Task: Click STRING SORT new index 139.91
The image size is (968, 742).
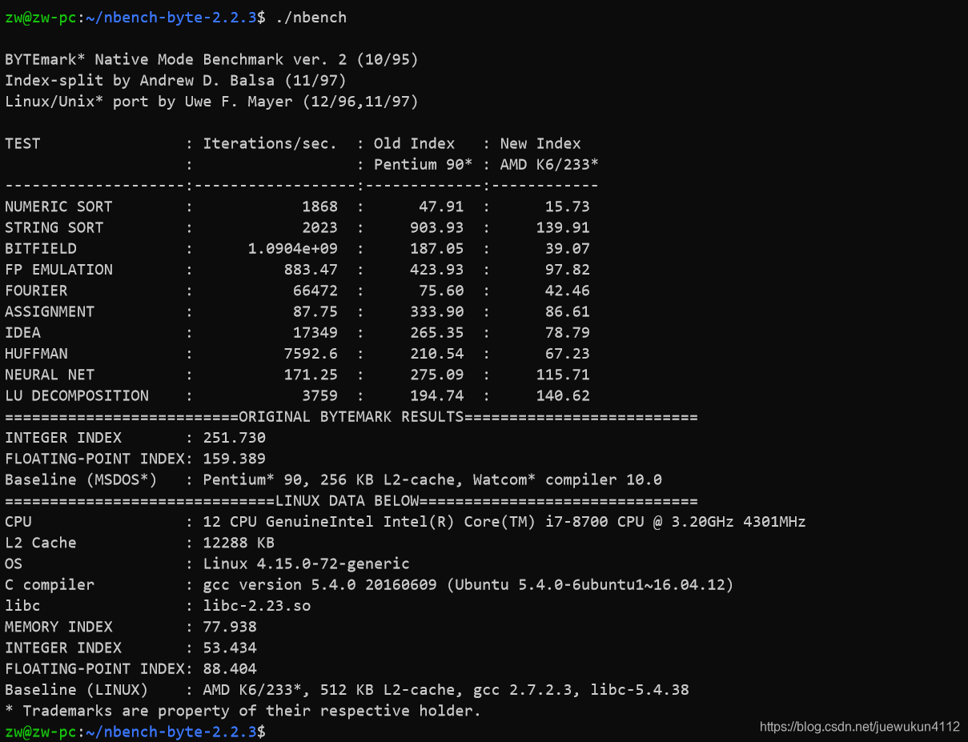Action: 563,227
